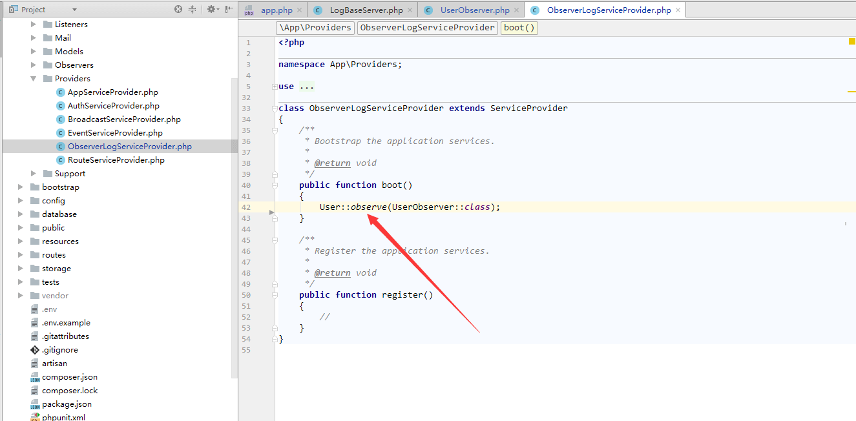This screenshot has width=856, height=421.
Task: Collapse the Providers folder
Action: pyautogui.click(x=34, y=78)
